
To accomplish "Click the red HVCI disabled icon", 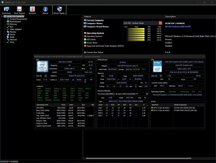I will [85, 46].
